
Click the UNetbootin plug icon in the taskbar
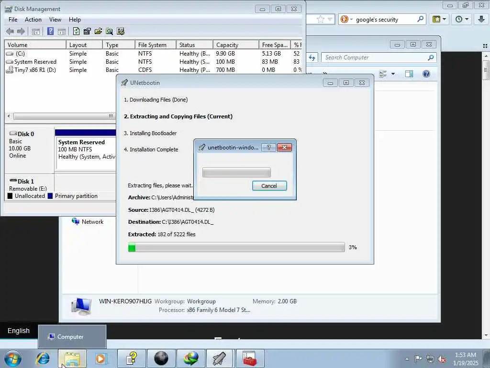[x=220, y=358]
